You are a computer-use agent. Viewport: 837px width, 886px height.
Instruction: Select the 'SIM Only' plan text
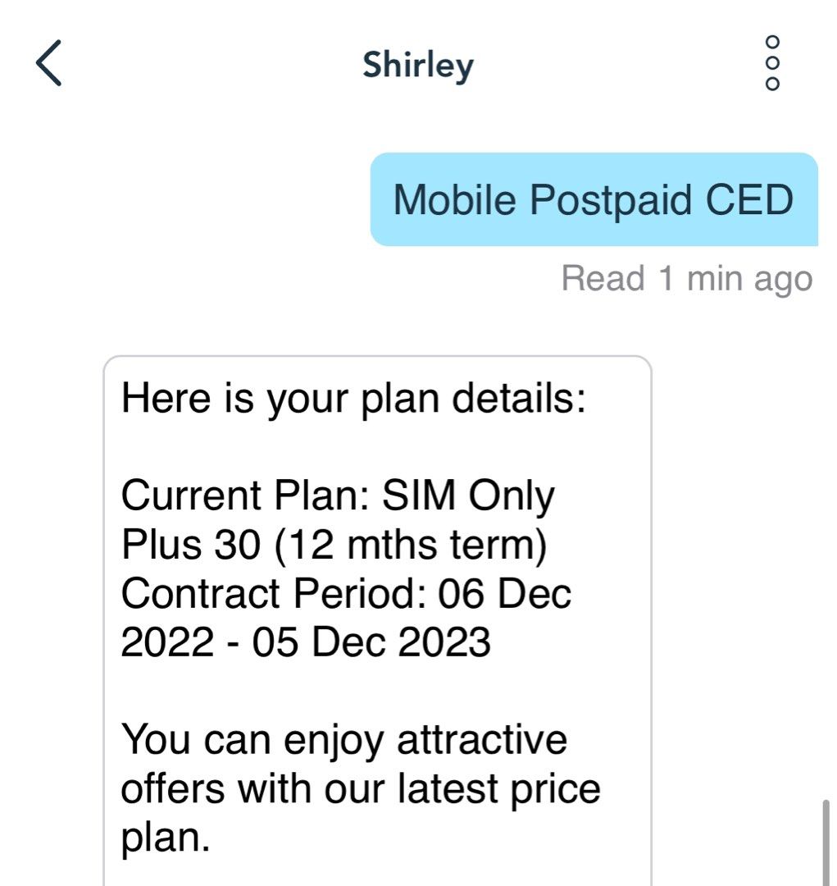point(468,496)
